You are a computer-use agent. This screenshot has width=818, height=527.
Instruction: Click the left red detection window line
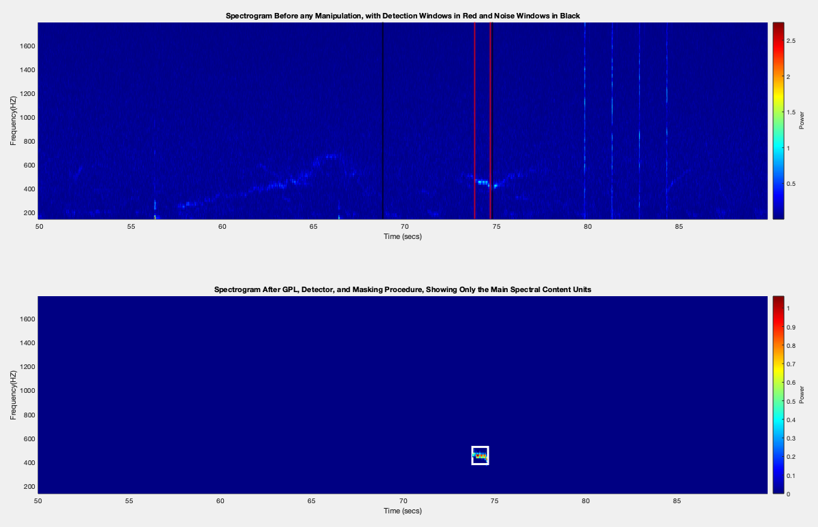pyautogui.click(x=474, y=121)
